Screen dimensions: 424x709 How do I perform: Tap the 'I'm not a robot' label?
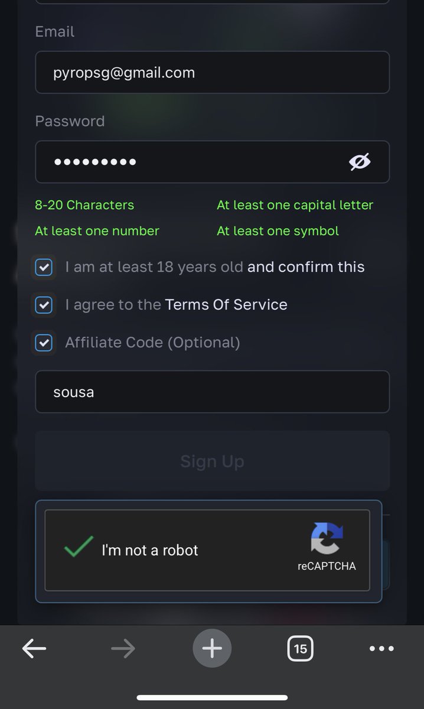point(150,550)
